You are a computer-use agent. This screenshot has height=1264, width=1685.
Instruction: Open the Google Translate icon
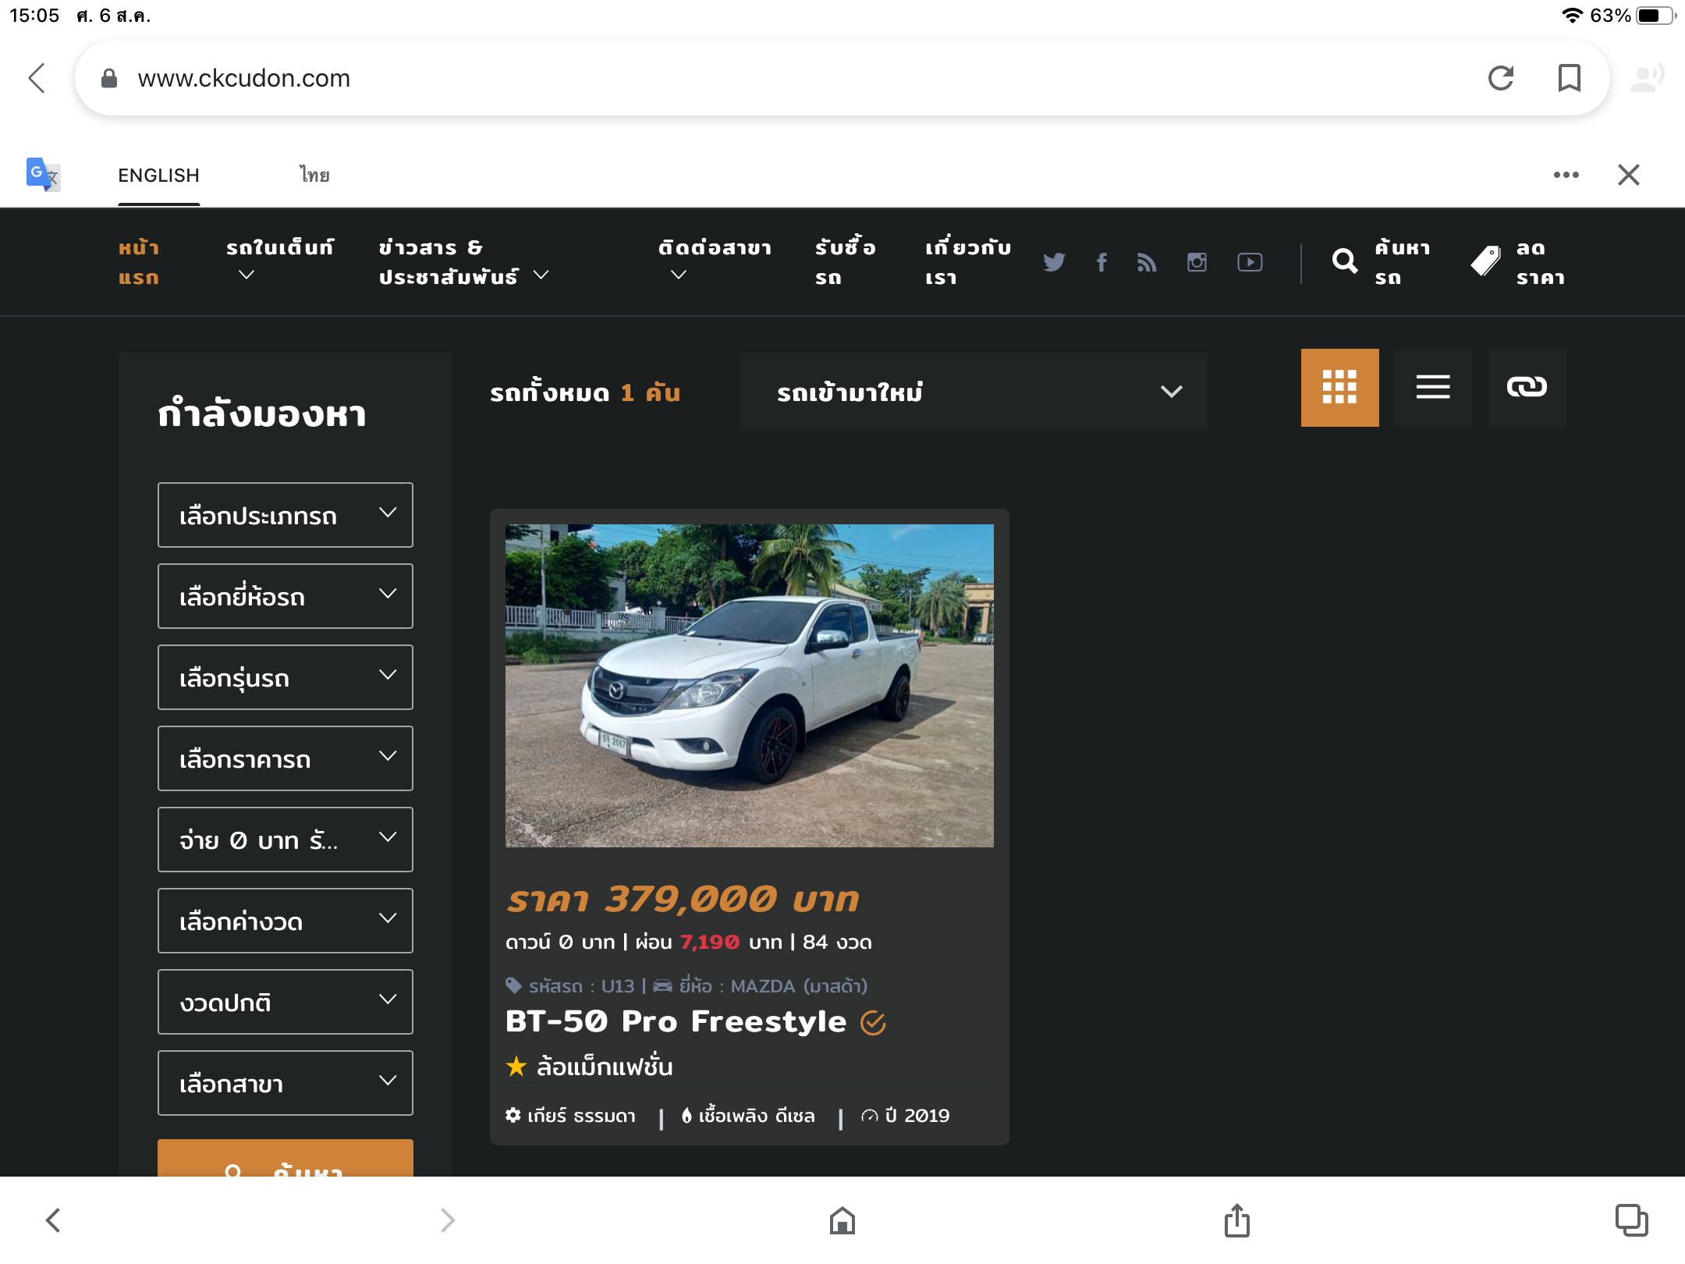(x=43, y=174)
